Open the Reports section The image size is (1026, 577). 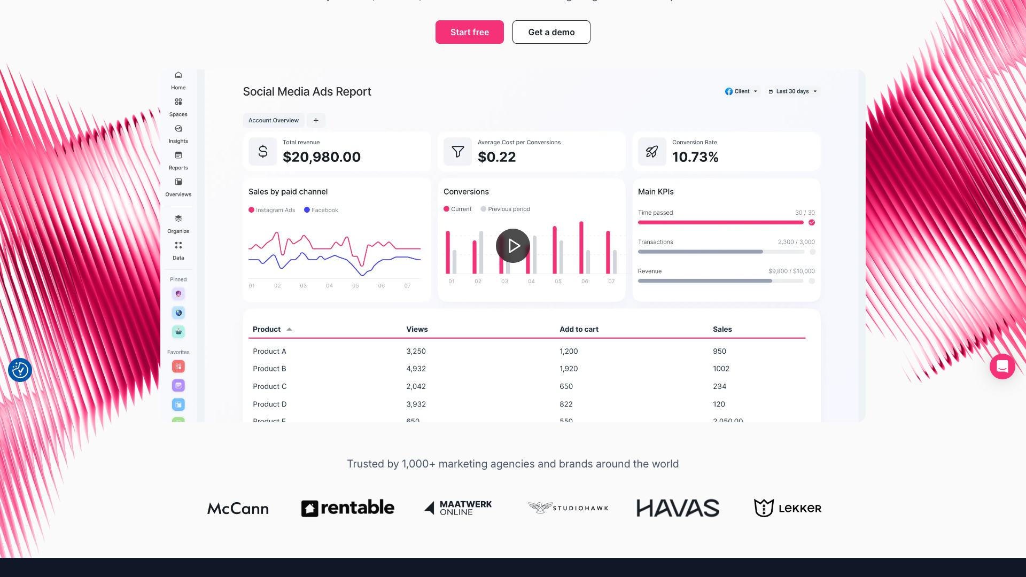178,160
